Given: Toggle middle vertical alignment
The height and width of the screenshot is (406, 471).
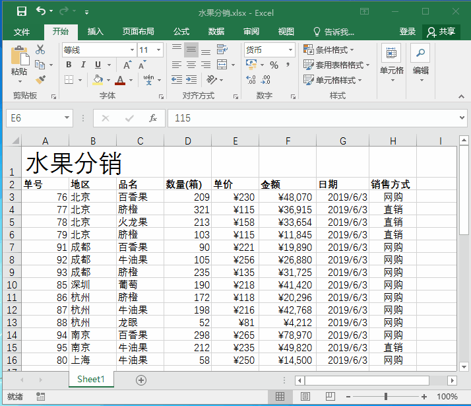Looking at the screenshot, I should (x=191, y=50).
